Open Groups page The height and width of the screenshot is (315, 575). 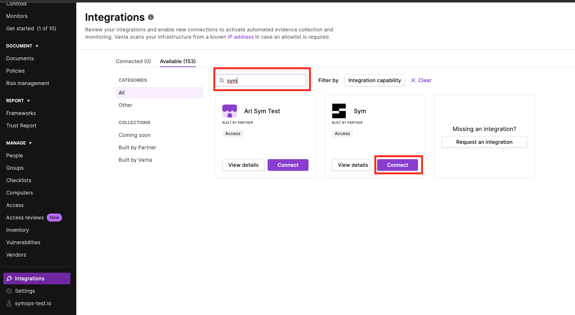click(15, 168)
